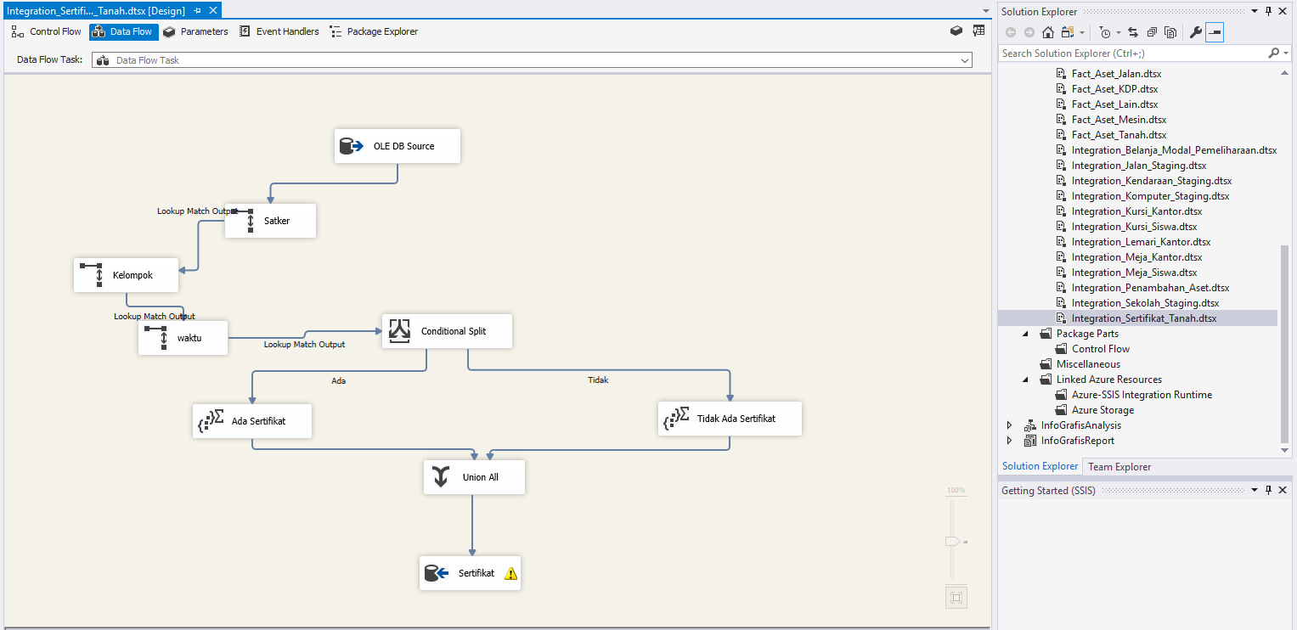The height and width of the screenshot is (630, 1297).
Task: Switch to the Event Handlers tab
Action: [279, 31]
